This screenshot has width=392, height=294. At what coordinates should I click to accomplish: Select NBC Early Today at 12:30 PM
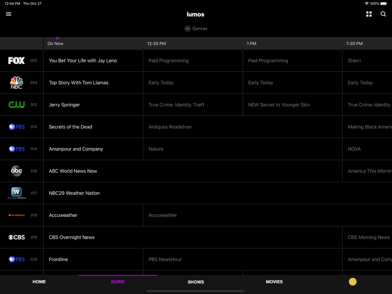click(193, 82)
